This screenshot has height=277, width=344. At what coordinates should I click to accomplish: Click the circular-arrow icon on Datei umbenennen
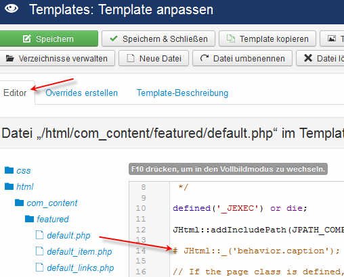point(205,58)
